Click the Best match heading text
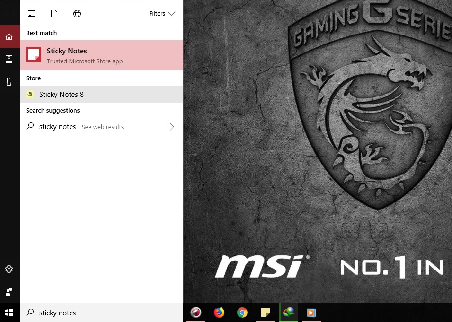452x322 pixels. click(41, 33)
